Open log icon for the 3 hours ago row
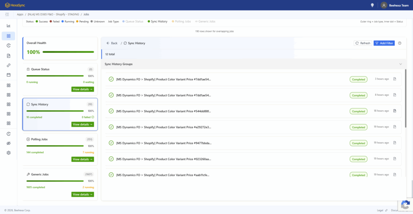The width and height of the screenshot is (413, 214). pos(394,79)
